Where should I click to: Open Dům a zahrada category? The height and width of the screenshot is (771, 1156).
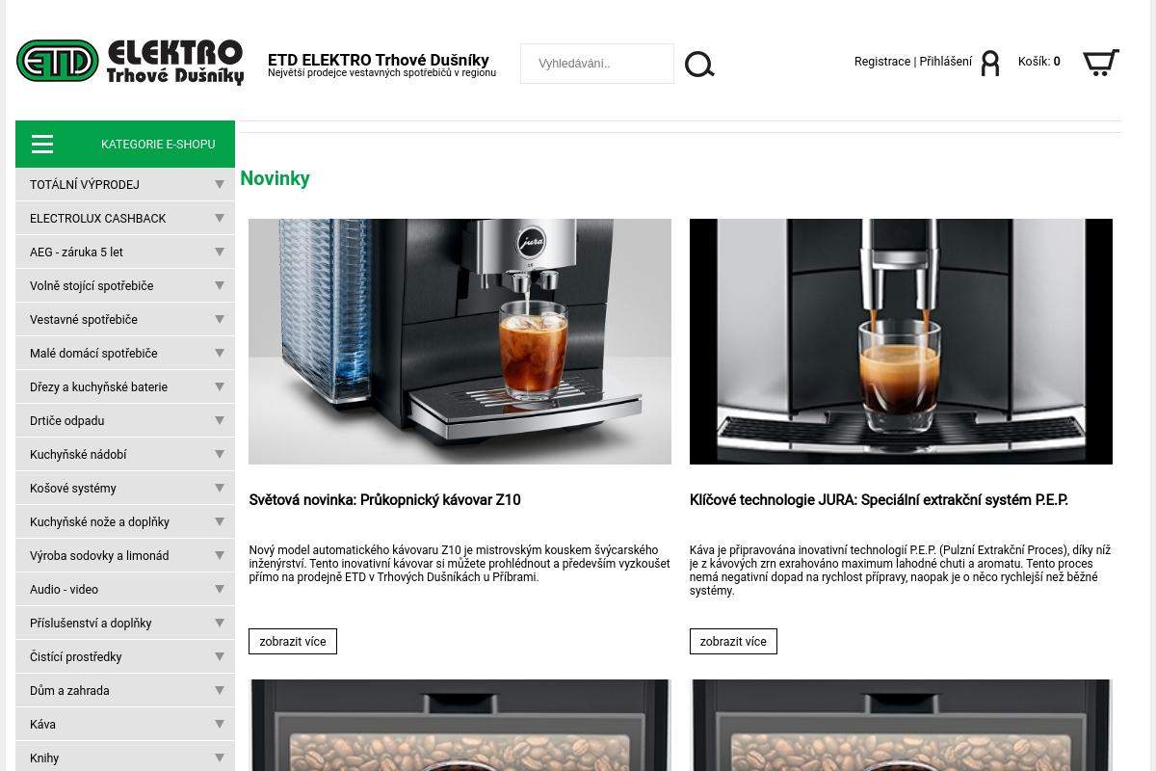coord(69,691)
